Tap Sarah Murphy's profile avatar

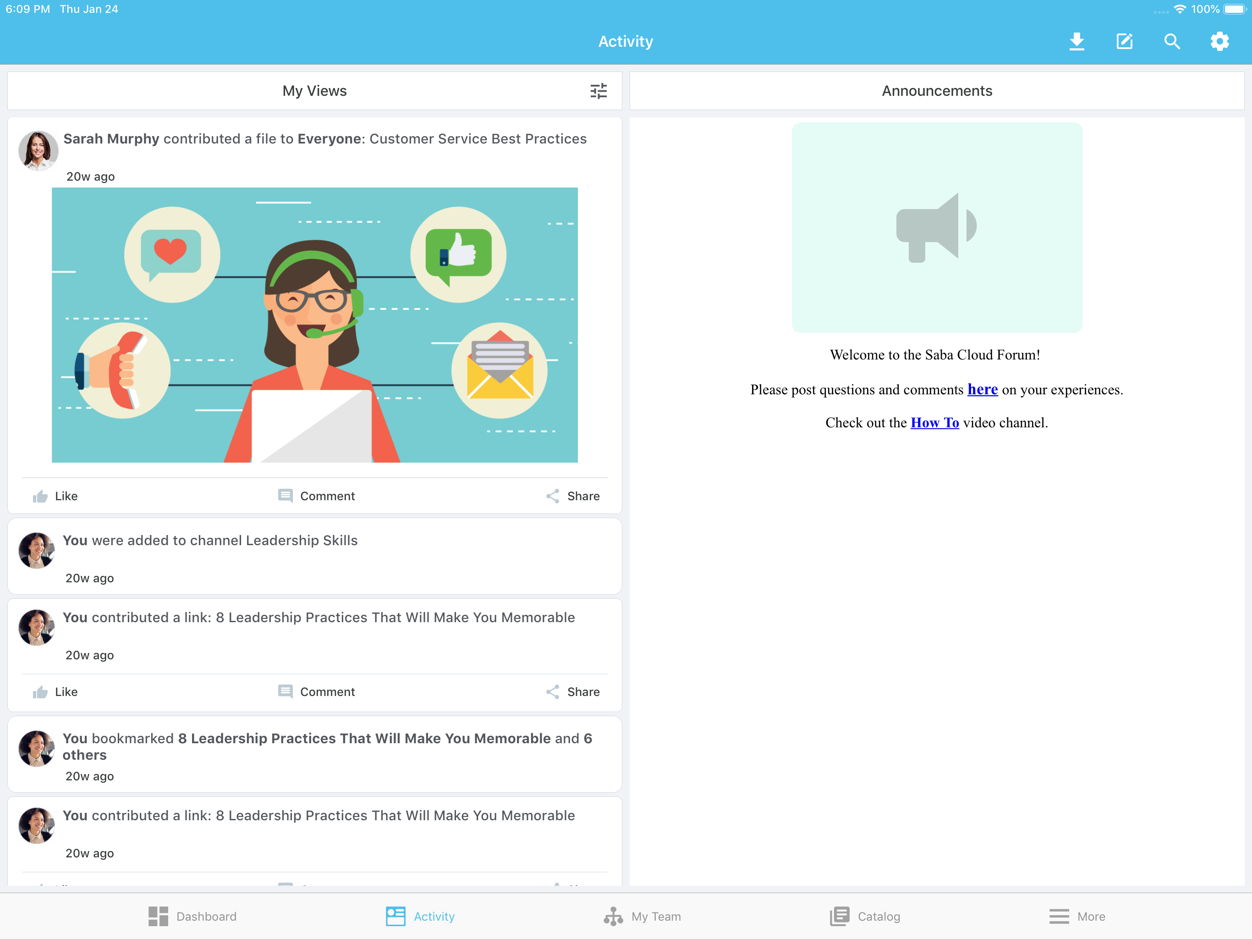tap(38, 151)
